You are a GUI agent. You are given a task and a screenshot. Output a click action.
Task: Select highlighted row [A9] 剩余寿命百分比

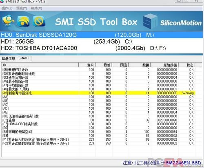(98, 93)
